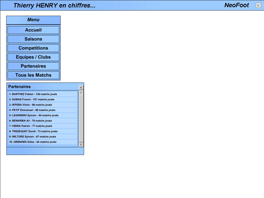Screen dimensions: 264x198
Task: Click the Partenaires list scrollbar track
Action: 81,119
